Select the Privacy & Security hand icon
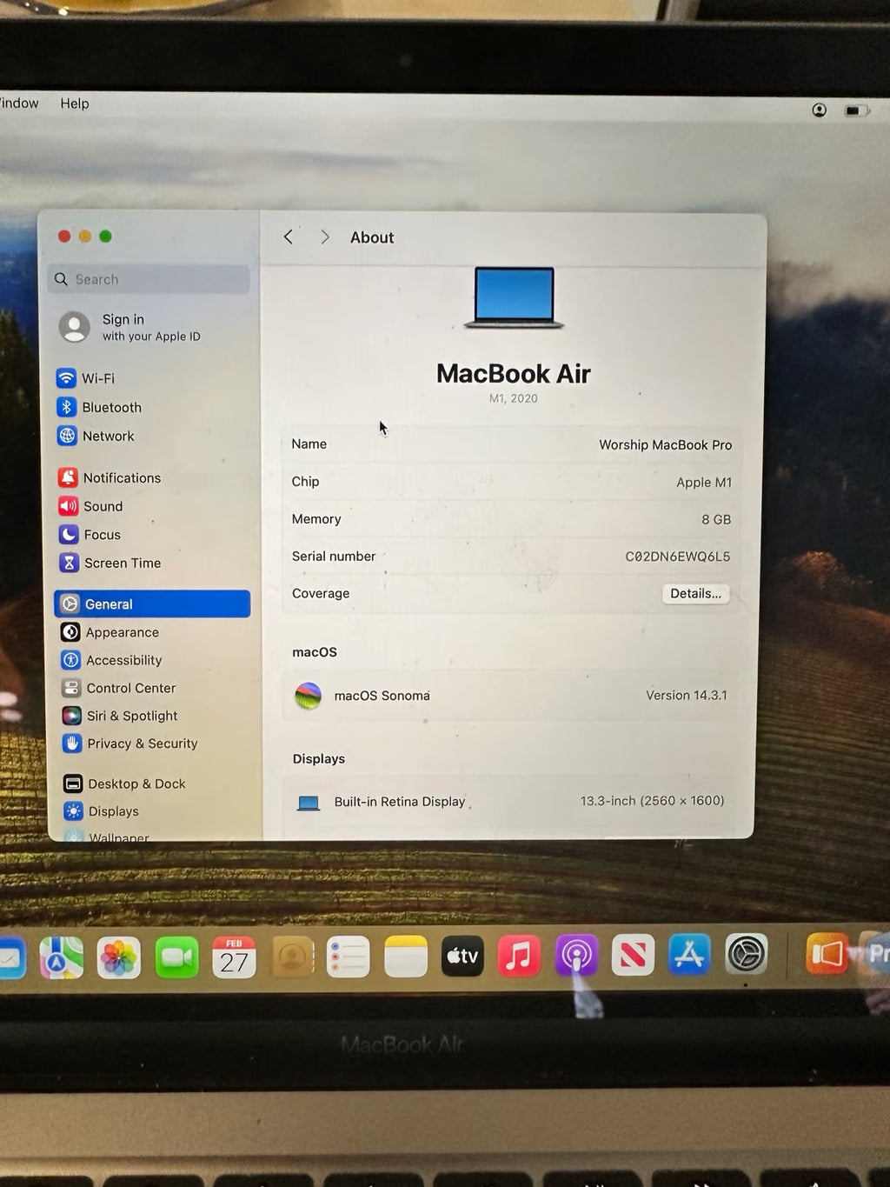 tap(71, 744)
